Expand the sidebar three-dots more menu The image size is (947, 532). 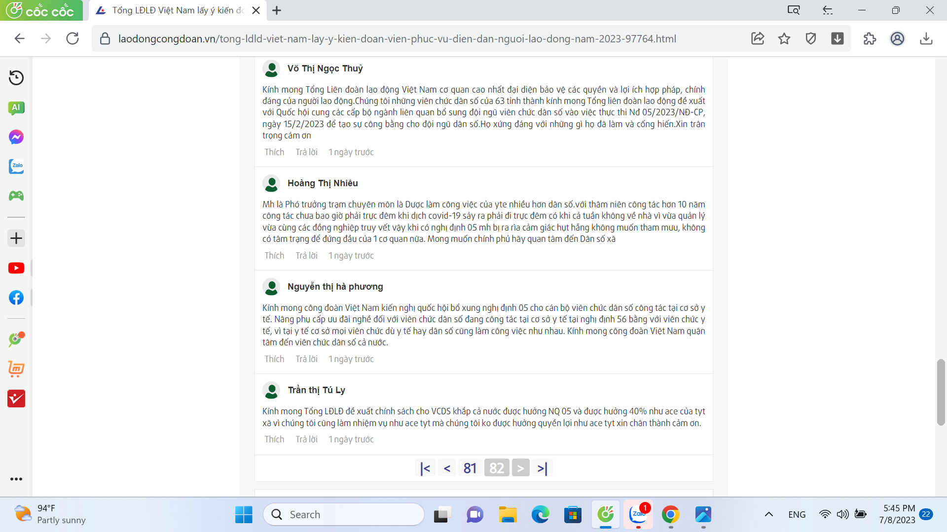tap(16, 479)
